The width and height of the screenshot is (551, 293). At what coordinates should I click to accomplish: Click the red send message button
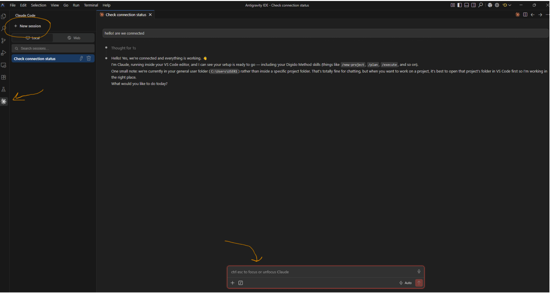(x=419, y=283)
